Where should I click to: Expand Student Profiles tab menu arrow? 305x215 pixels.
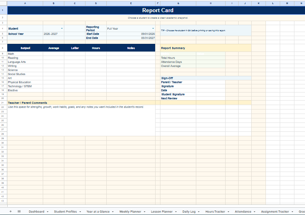(x=80, y=212)
